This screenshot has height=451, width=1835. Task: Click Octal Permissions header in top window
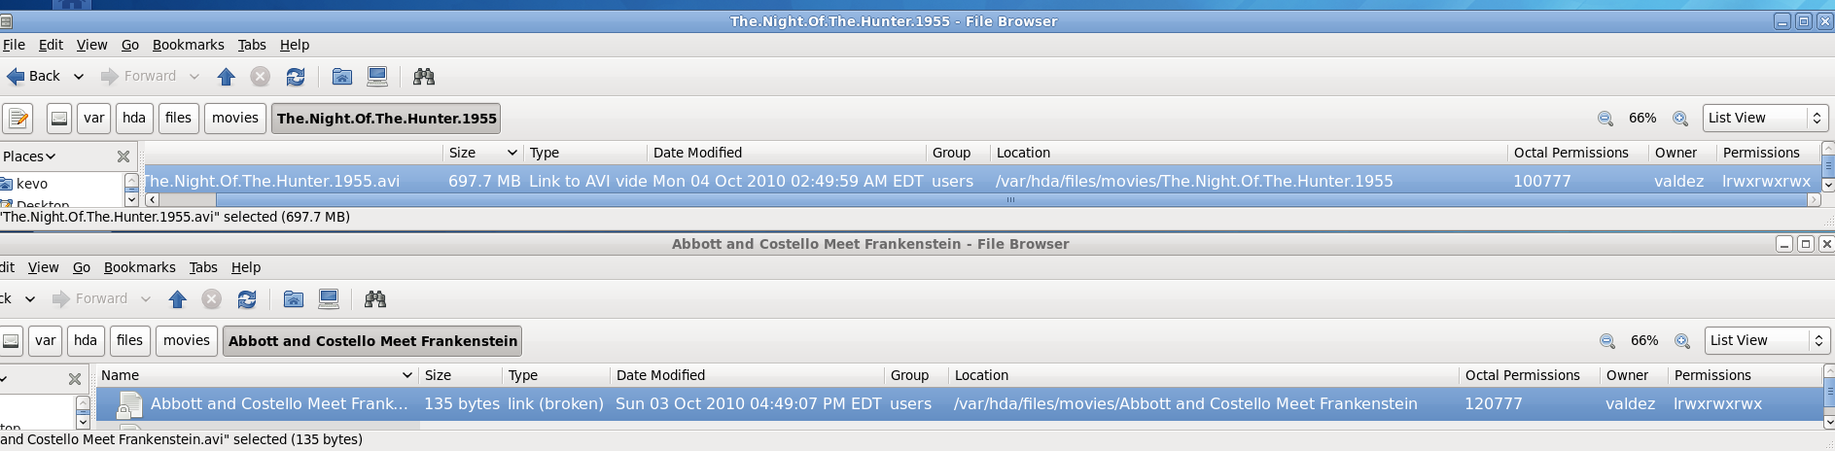tap(1576, 153)
